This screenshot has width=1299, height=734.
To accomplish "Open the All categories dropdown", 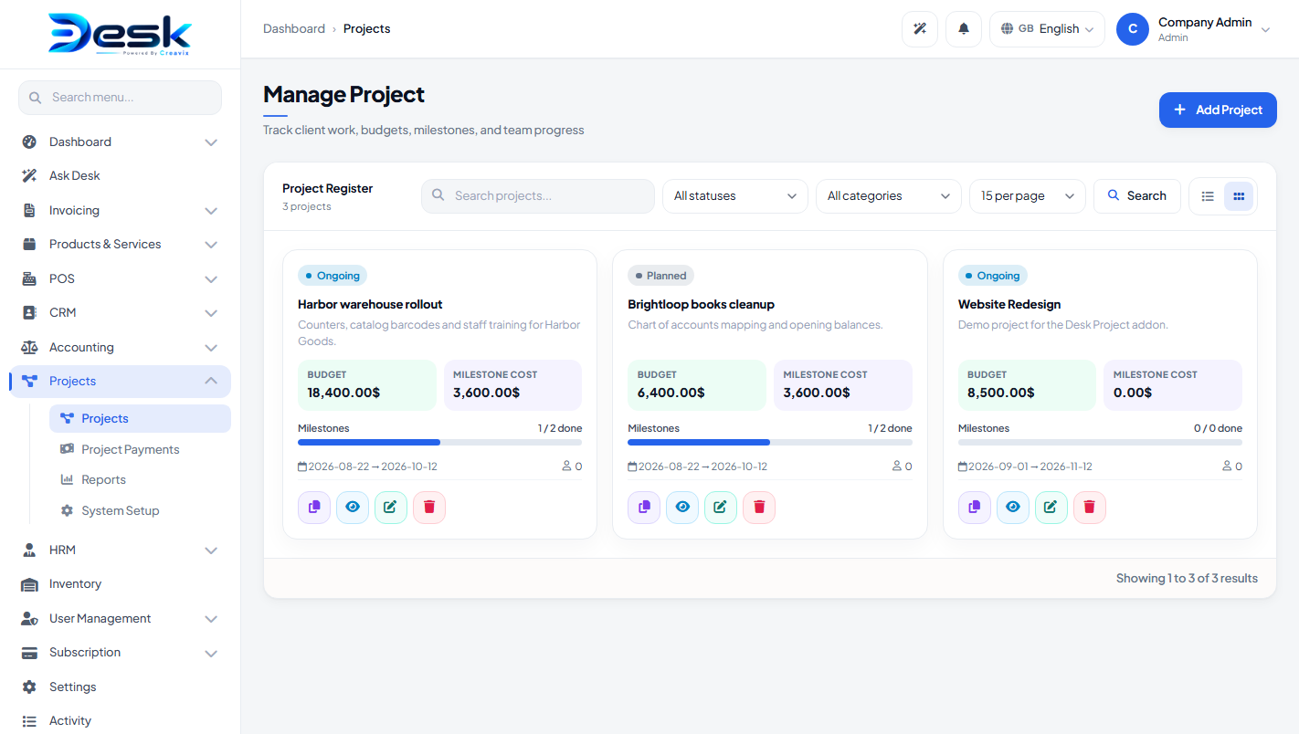I will click(889, 196).
